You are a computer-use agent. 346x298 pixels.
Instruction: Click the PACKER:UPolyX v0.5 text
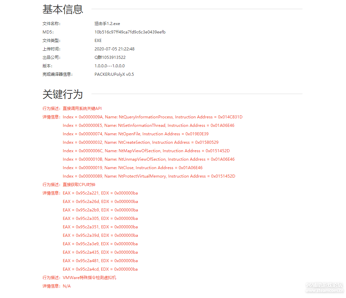click(x=114, y=74)
